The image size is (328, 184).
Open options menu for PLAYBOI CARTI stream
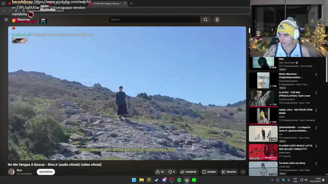point(316,146)
